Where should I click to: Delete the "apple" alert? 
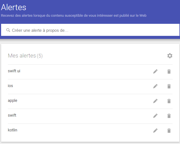[169, 101]
